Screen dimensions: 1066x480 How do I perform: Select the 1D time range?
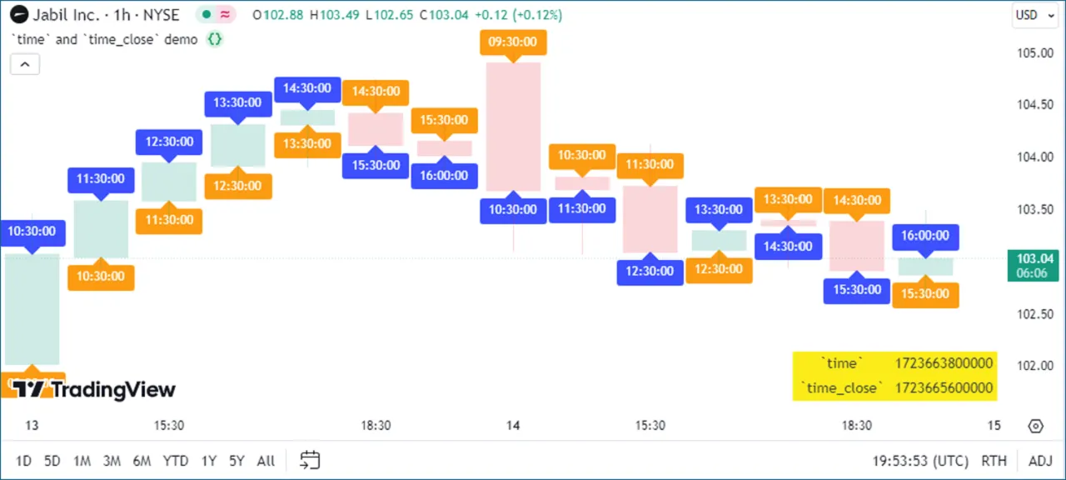24,461
